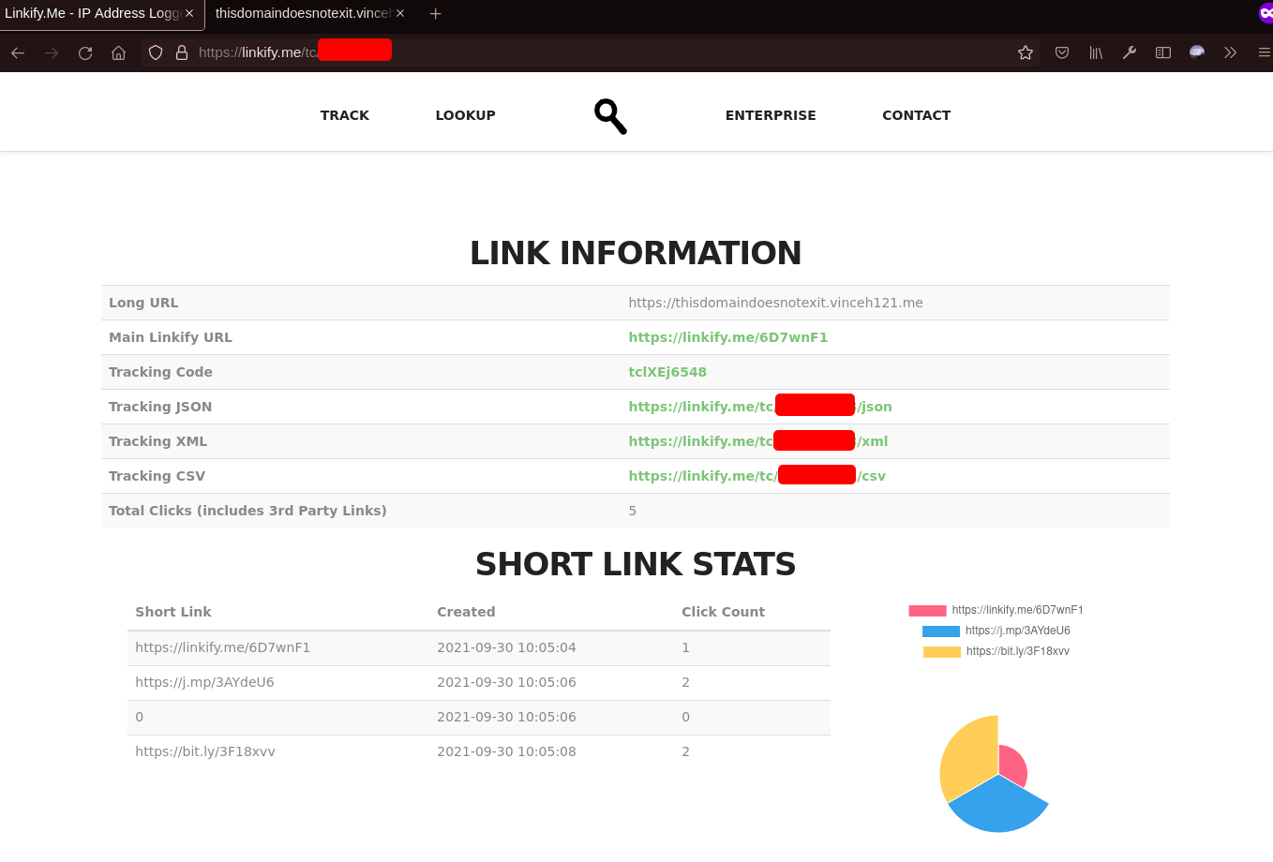Expand the overflow chevron for more tools
The width and height of the screenshot is (1273, 862).
tap(1231, 53)
